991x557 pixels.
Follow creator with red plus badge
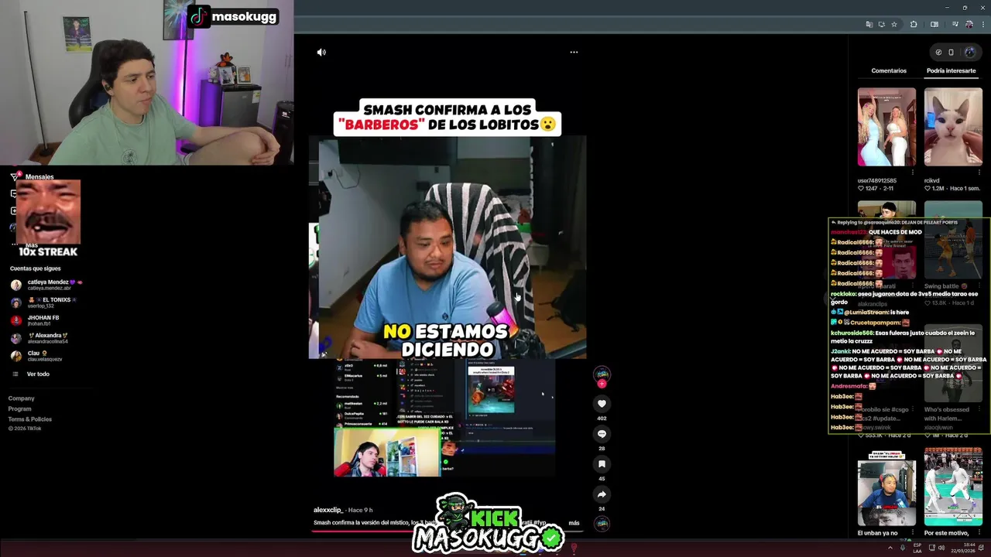tap(602, 384)
